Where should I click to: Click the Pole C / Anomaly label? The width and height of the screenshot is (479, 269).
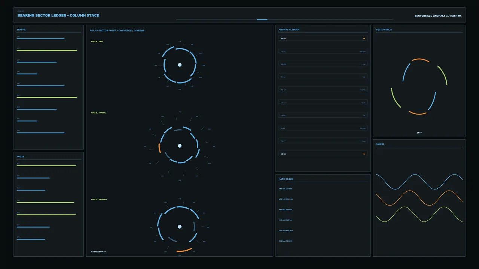(99, 200)
